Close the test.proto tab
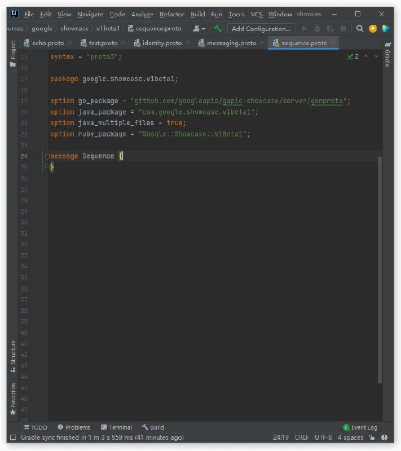This screenshot has height=451, width=401. [x=124, y=43]
